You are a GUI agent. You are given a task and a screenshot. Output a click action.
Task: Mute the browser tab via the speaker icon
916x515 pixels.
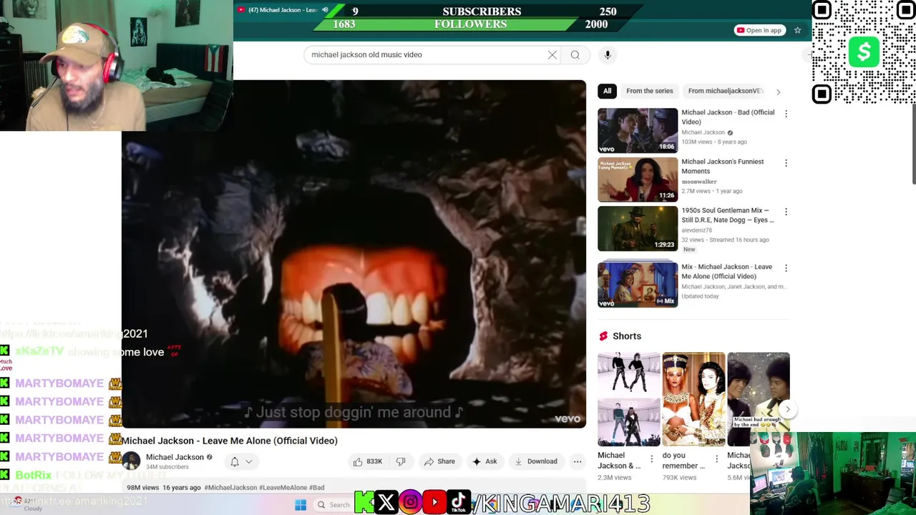(325, 10)
